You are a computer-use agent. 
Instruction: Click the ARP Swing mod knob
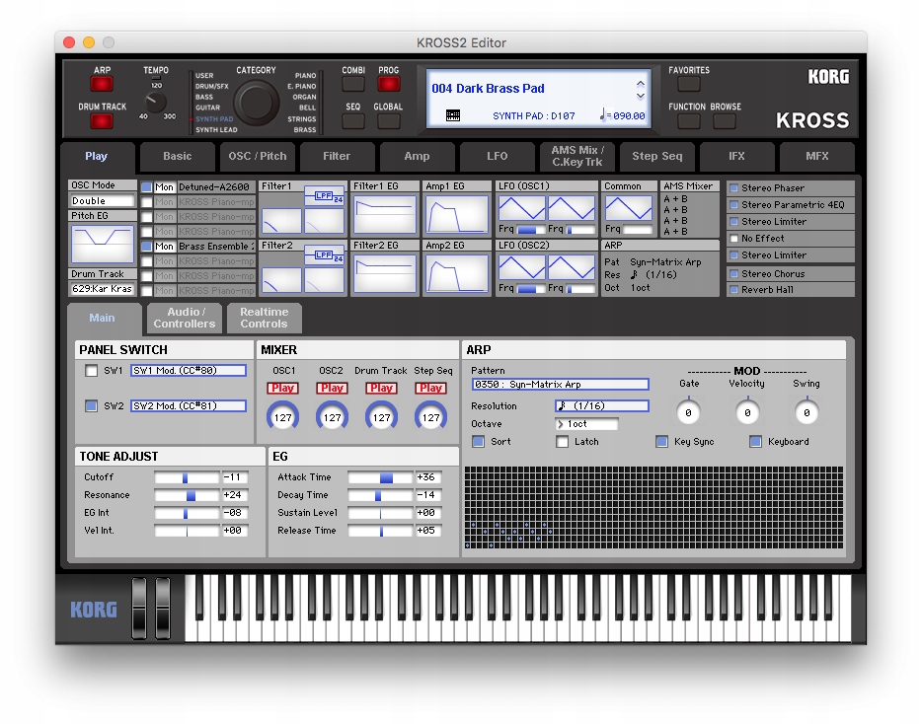click(x=807, y=412)
